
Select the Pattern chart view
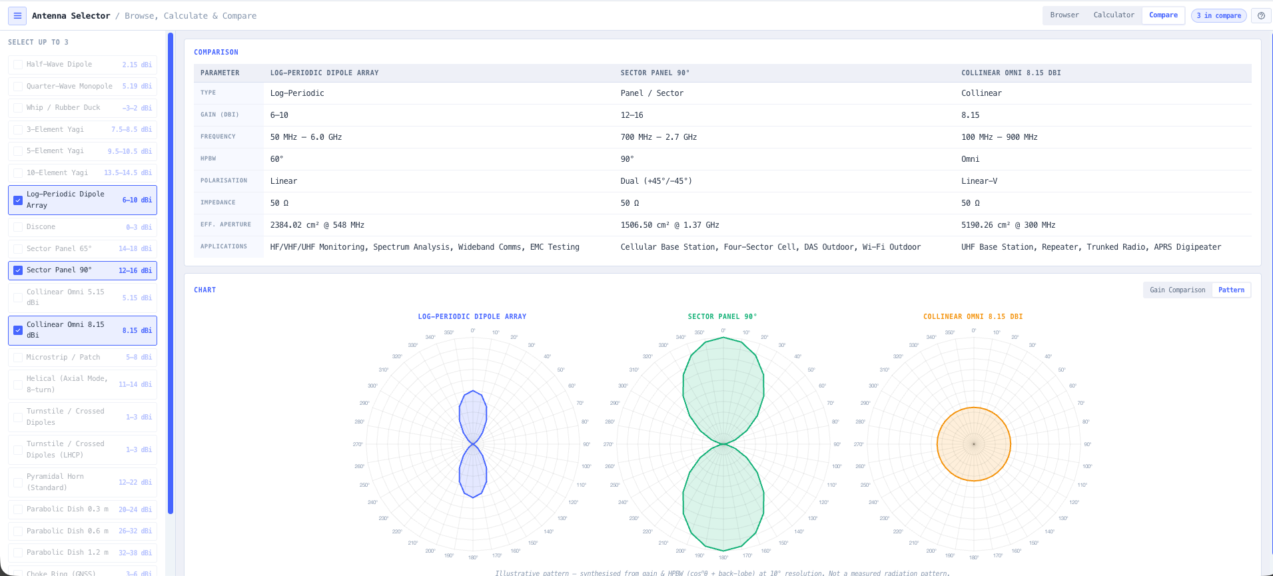tap(1231, 290)
